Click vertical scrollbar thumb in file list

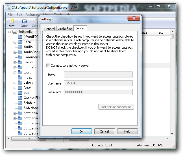(172, 36)
